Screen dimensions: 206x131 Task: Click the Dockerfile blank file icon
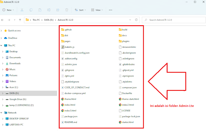pos(120,93)
